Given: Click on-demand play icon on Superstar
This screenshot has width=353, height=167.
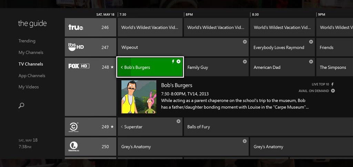Looking at the screenshot, I should point(178,121).
